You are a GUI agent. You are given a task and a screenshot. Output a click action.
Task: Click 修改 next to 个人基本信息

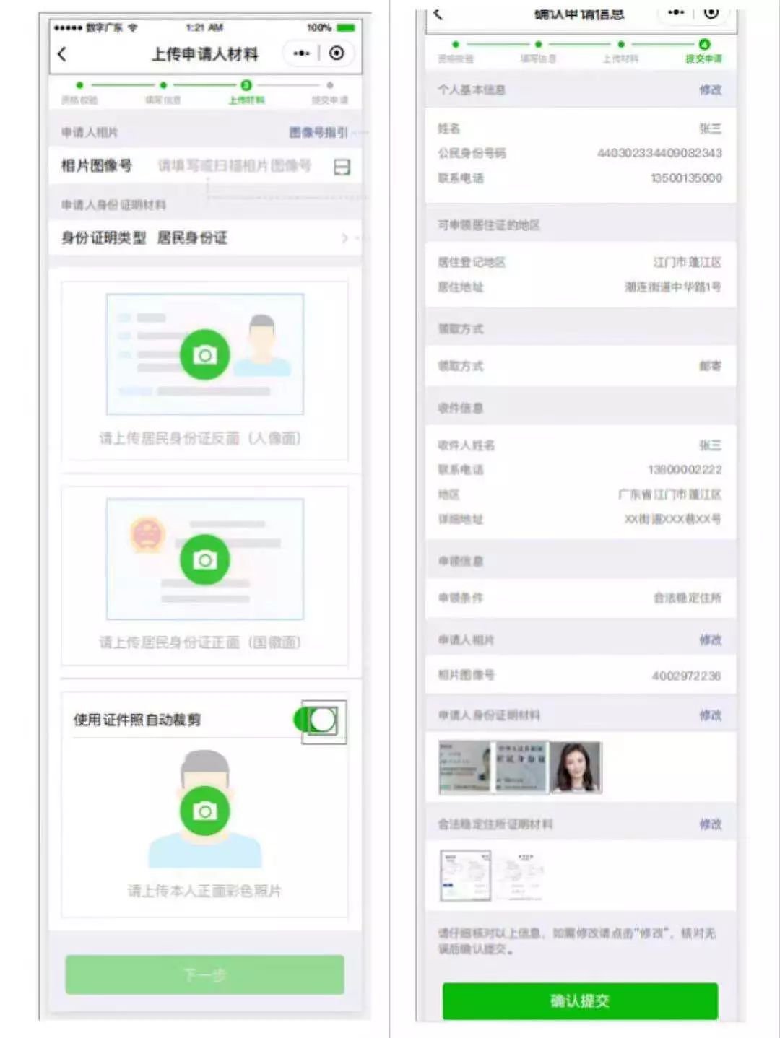pyautogui.click(x=711, y=90)
